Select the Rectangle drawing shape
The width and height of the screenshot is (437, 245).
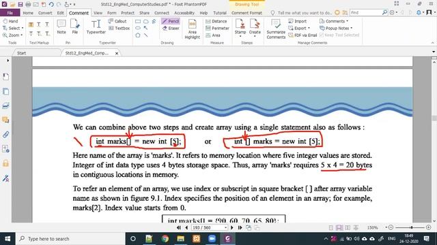(138, 21)
